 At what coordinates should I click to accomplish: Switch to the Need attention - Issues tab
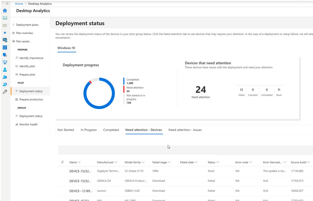point(185,130)
